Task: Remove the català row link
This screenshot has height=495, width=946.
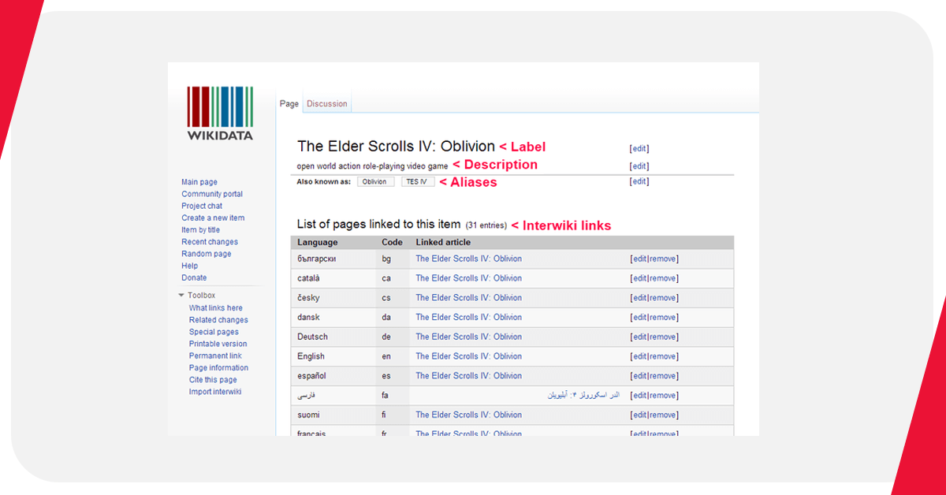Action: point(663,278)
